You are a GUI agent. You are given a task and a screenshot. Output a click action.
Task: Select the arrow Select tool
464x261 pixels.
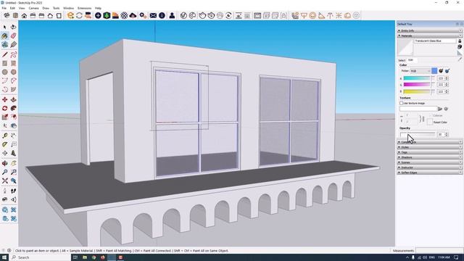click(5, 28)
